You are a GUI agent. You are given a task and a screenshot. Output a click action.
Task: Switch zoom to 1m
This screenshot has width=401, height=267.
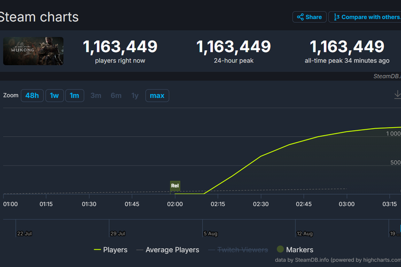tap(74, 96)
